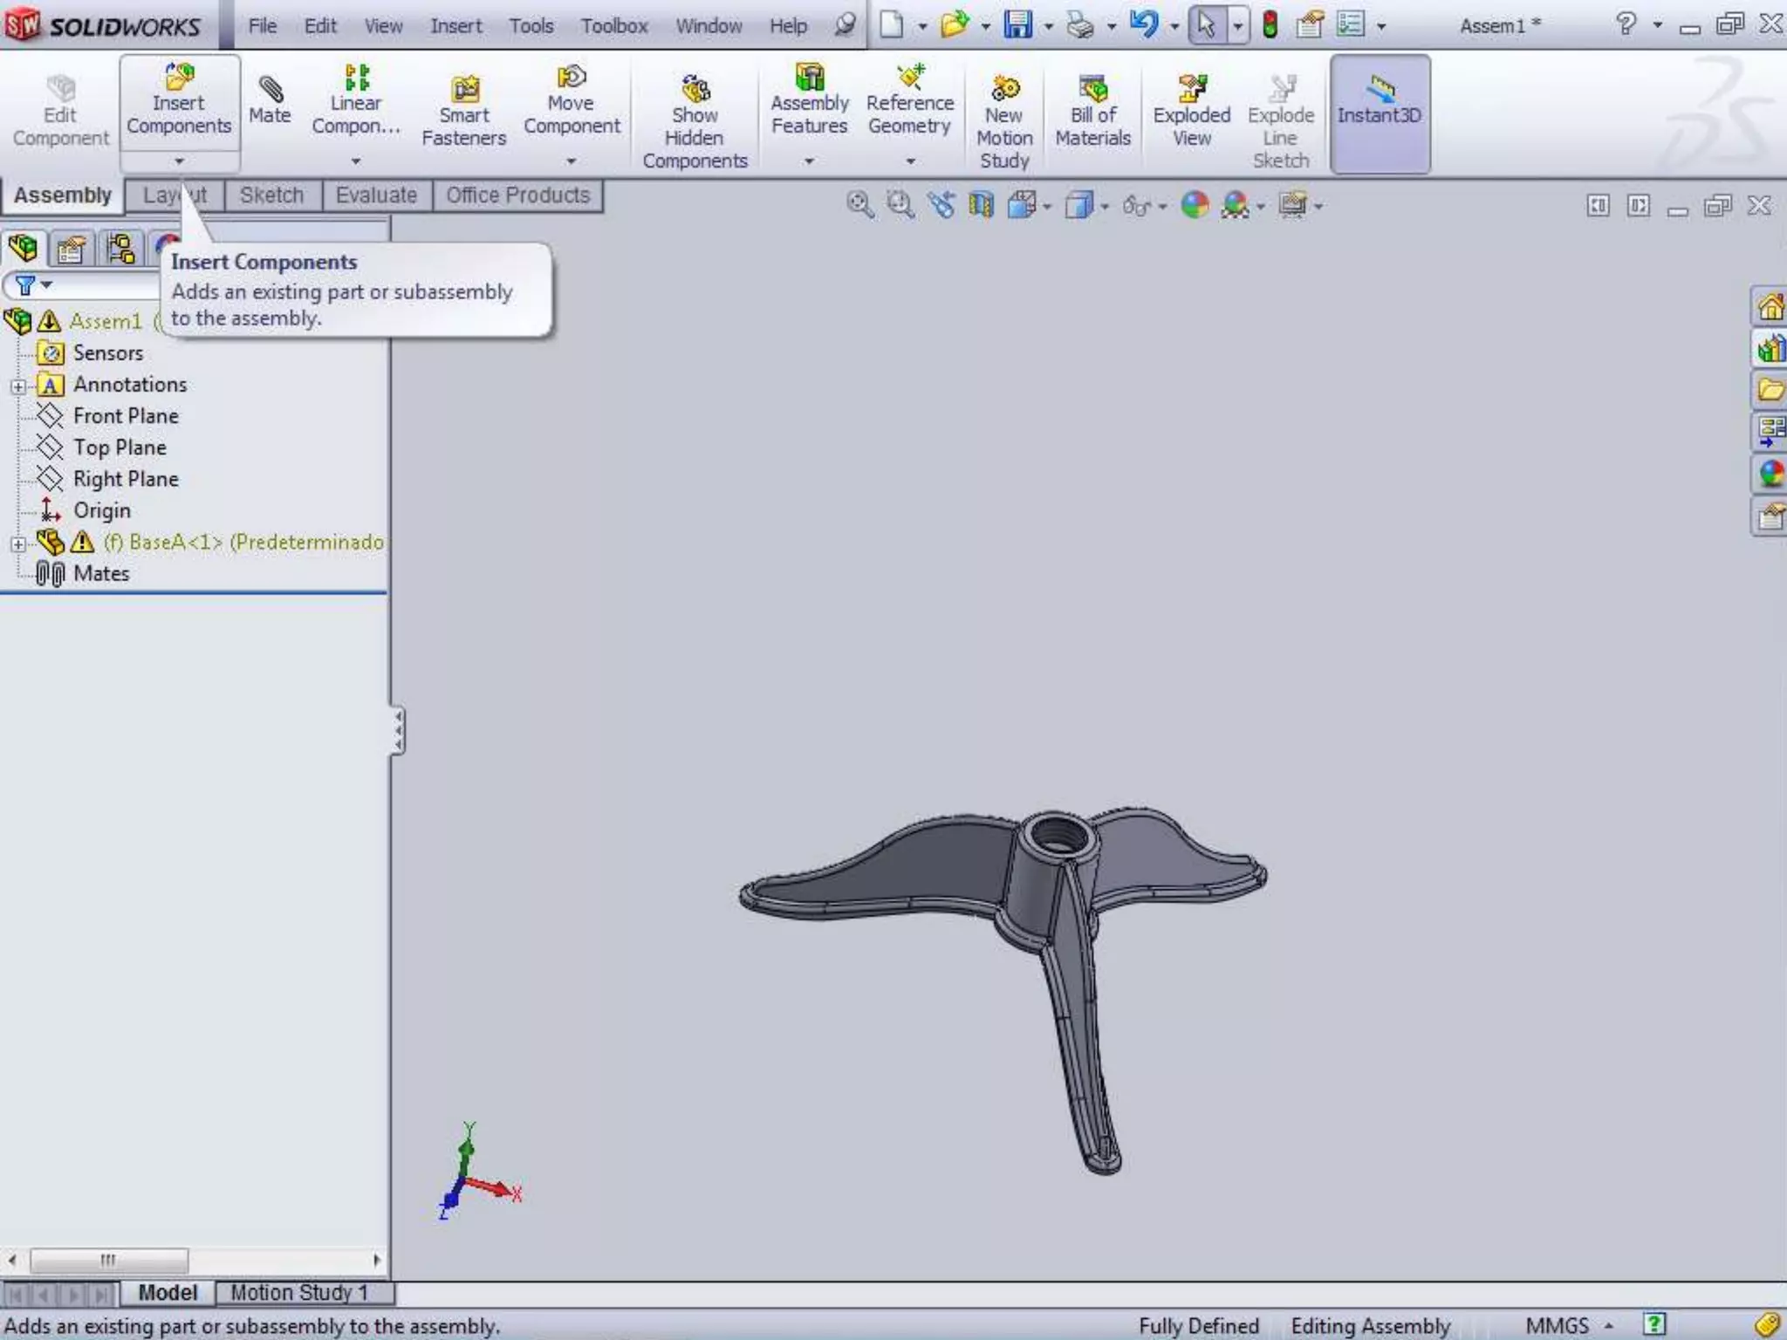
Task: Expand the Annotations tree node
Action: [17, 386]
